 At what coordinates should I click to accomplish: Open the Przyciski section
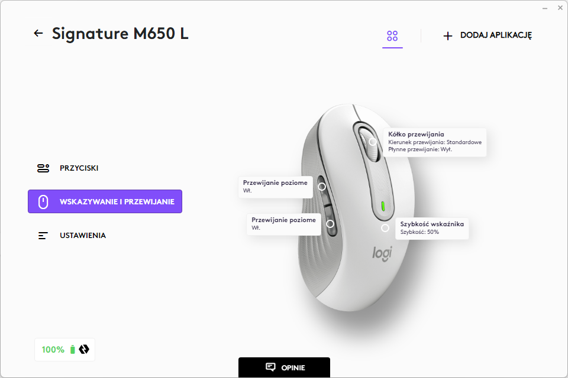[79, 168]
